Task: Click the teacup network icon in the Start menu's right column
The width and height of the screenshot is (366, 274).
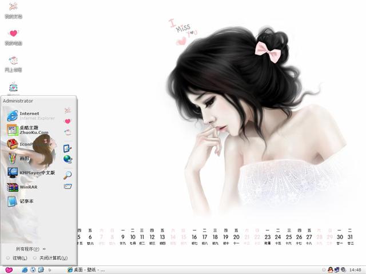Action: (x=67, y=132)
